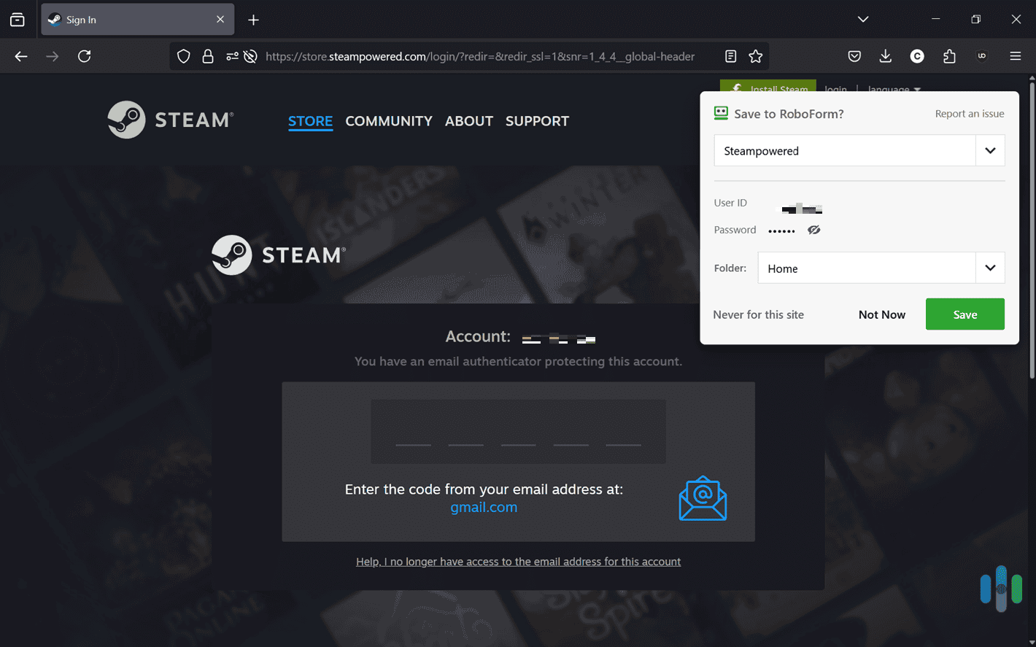This screenshot has width=1036, height=647.
Task: Reveal the saved password with the eye icon
Action: coord(814,230)
